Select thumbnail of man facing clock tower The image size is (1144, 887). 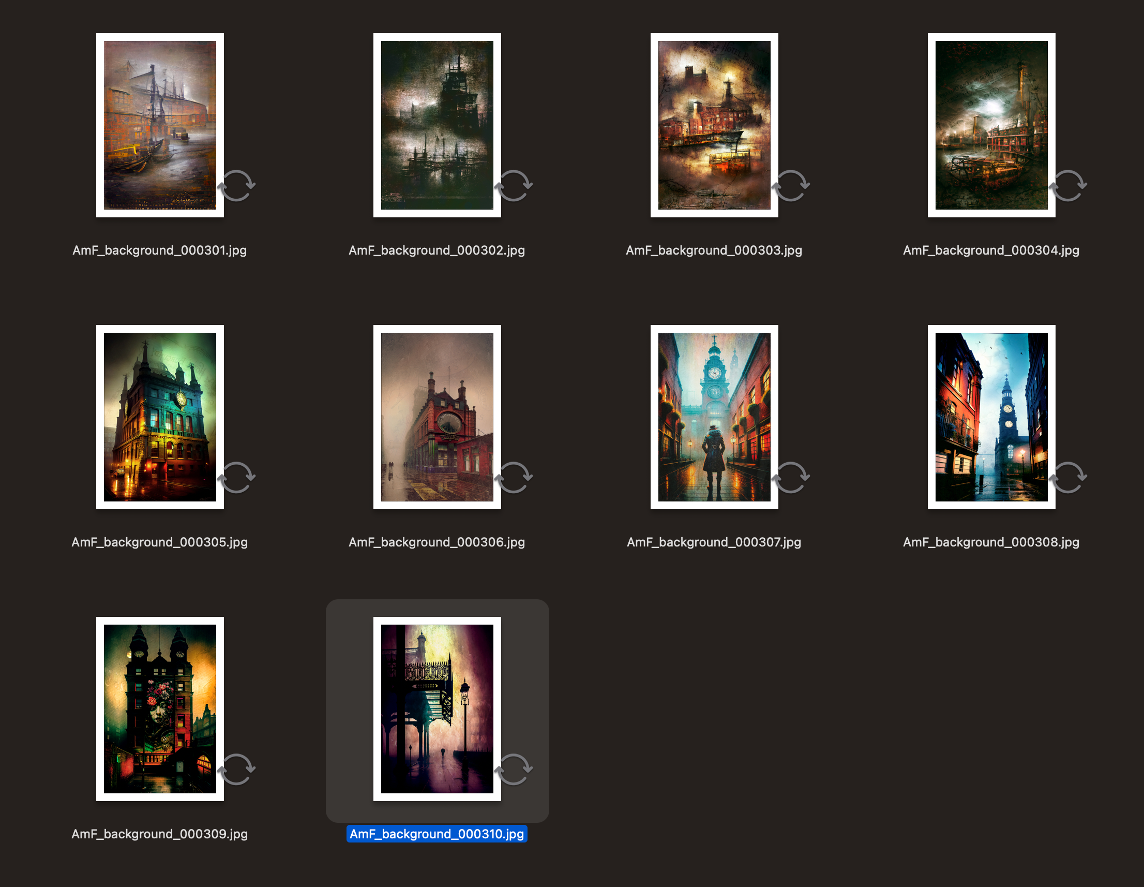(x=714, y=417)
